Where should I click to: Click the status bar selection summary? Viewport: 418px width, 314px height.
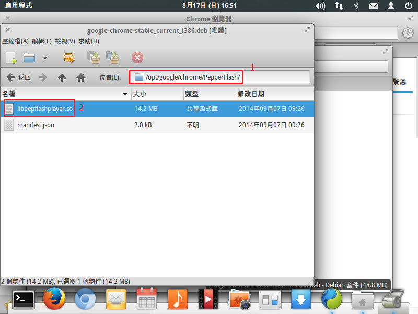click(x=66, y=282)
